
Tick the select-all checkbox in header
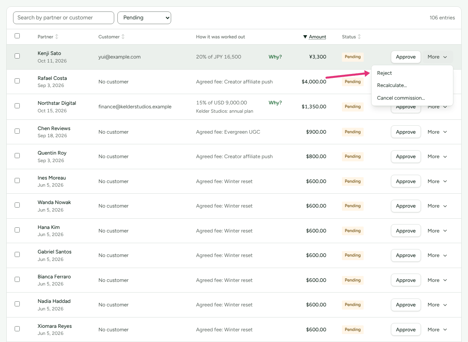coord(17,36)
